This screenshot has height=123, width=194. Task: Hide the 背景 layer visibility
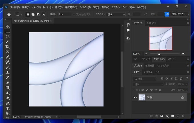pos(135,97)
